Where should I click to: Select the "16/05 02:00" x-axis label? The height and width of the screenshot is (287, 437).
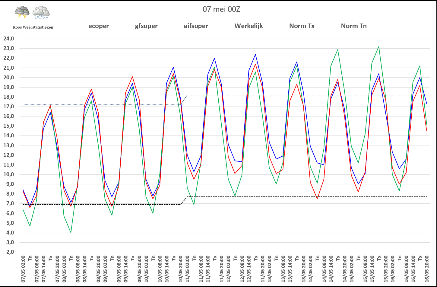pyautogui.click(x=392, y=269)
